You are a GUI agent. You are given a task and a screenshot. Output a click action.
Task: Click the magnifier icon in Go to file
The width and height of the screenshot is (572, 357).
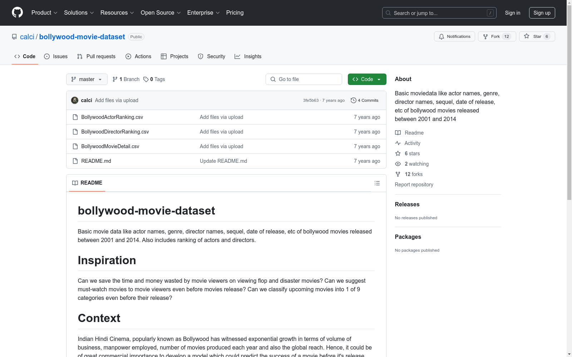point(273,79)
